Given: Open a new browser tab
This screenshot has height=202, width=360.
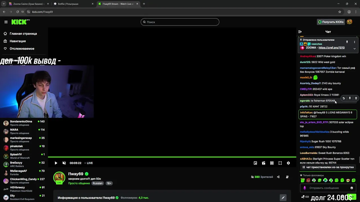Looking at the screenshot, I should coord(144,4).
